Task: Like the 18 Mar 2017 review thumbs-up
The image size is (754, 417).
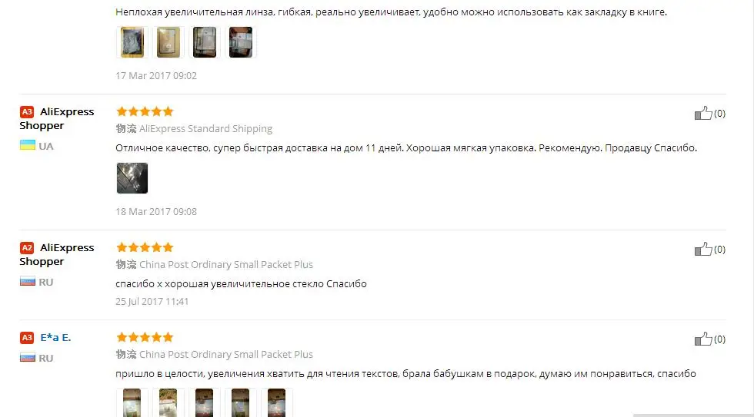Action: pos(702,113)
